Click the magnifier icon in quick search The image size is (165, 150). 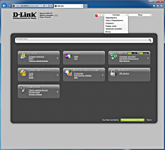[x=150, y=40]
